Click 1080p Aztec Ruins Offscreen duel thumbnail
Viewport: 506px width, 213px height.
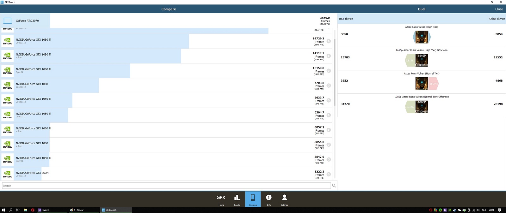(422, 107)
